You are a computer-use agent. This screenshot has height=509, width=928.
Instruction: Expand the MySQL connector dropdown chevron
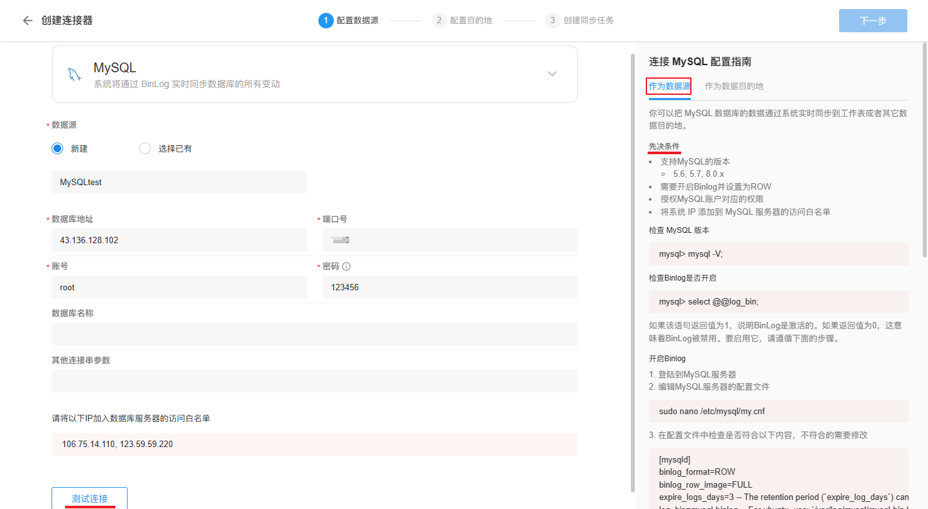(552, 74)
